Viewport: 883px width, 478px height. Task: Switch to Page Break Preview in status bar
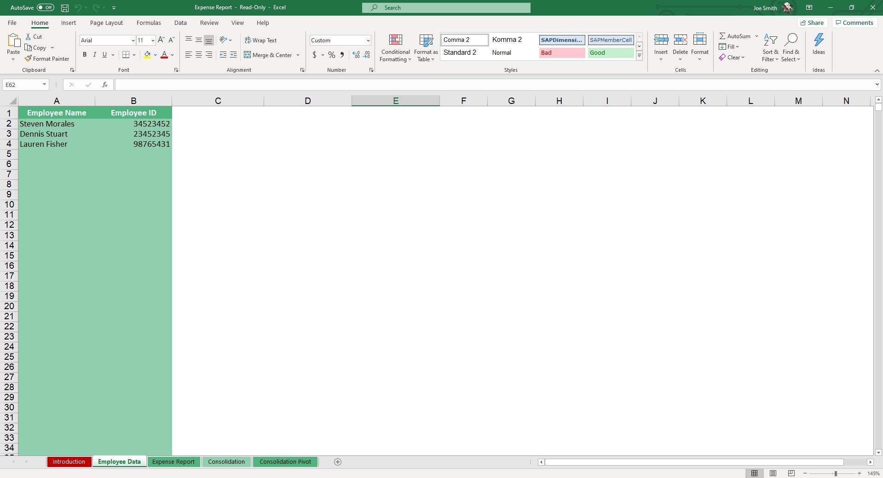791,473
